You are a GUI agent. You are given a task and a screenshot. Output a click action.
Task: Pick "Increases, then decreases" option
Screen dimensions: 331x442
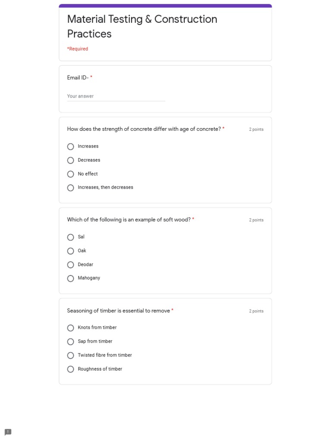[x=71, y=188]
